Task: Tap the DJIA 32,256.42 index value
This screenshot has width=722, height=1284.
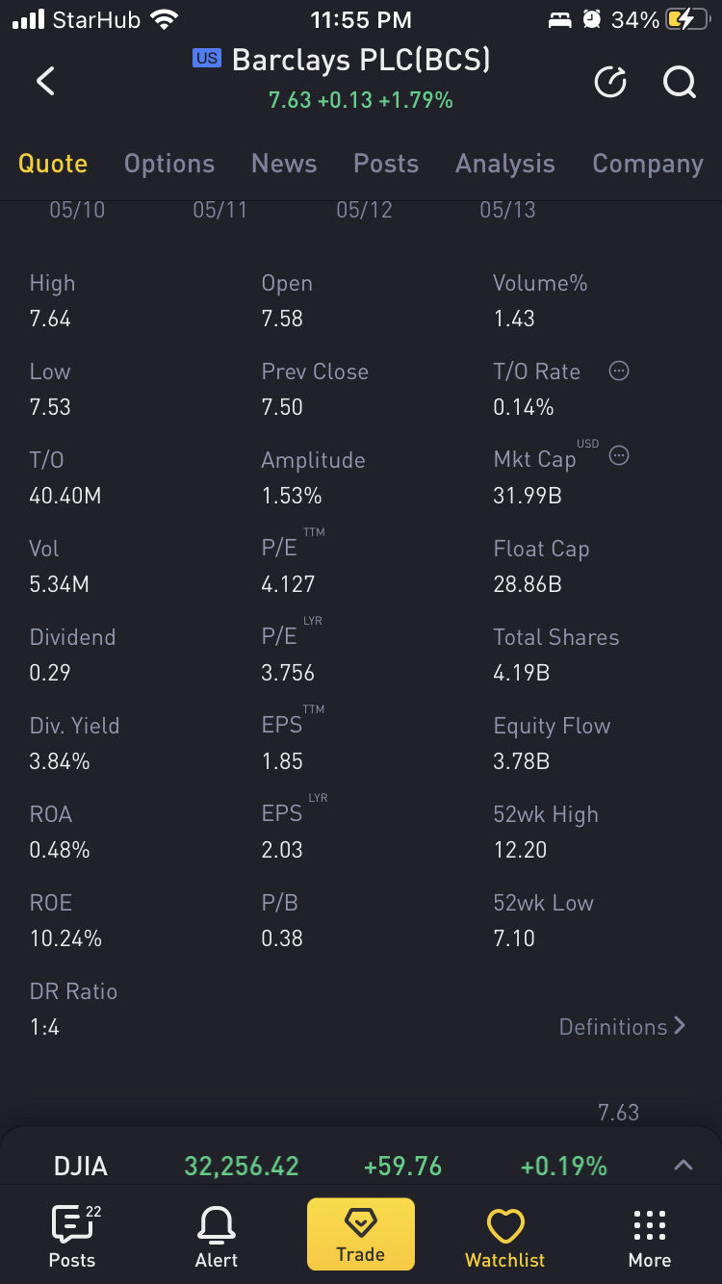Action: click(x=242, y=1167)
